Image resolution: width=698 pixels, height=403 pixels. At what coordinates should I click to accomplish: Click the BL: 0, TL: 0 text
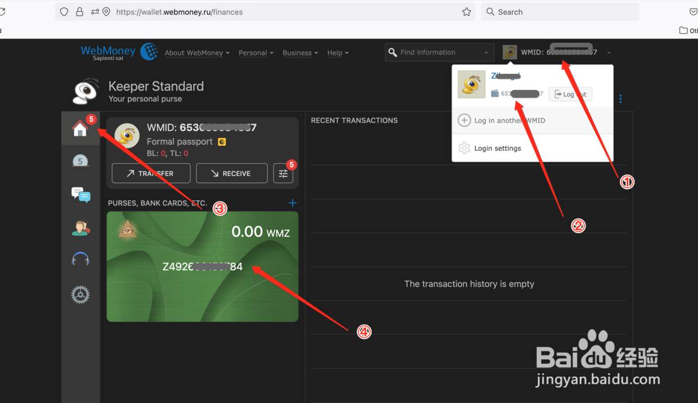click(168, 153)
